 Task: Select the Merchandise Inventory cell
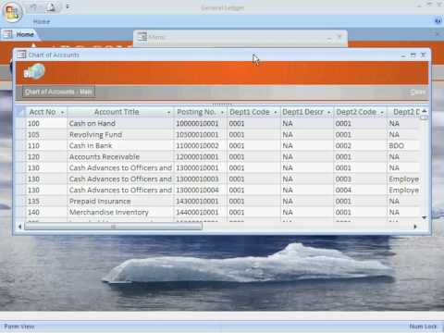(x=120, y=213)
